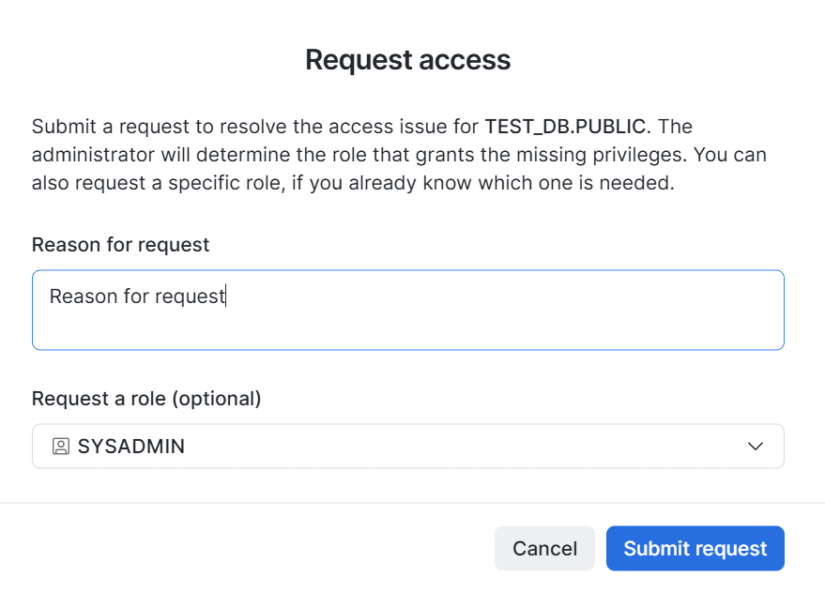
Task: Focus the Reason for request text area
Action: point(407,310)
